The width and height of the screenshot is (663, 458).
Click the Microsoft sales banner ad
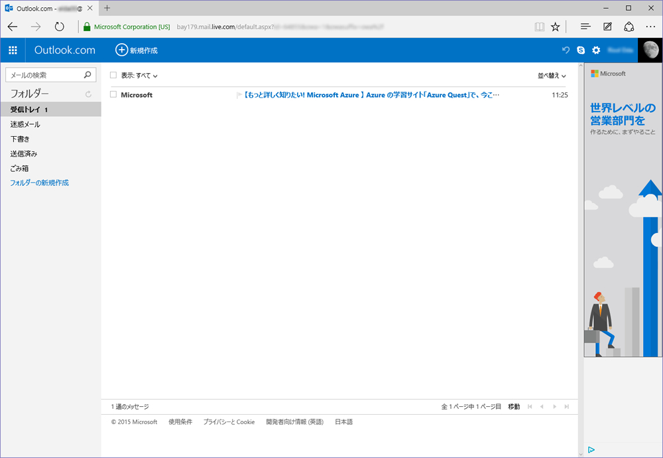click(623, 210)
